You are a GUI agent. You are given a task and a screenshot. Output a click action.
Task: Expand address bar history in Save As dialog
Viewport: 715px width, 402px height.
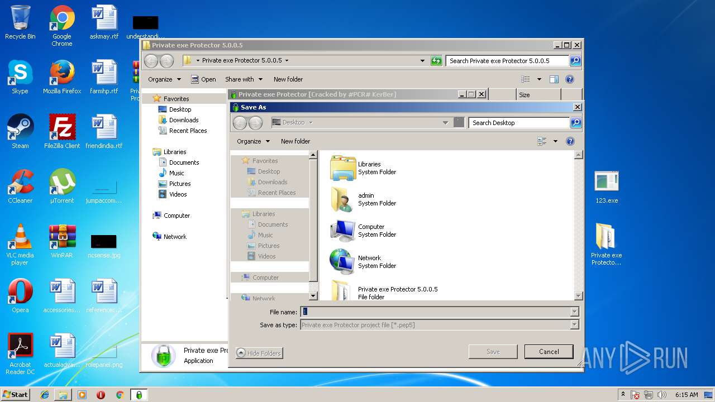pyautogui.click(x=445, y=123)
